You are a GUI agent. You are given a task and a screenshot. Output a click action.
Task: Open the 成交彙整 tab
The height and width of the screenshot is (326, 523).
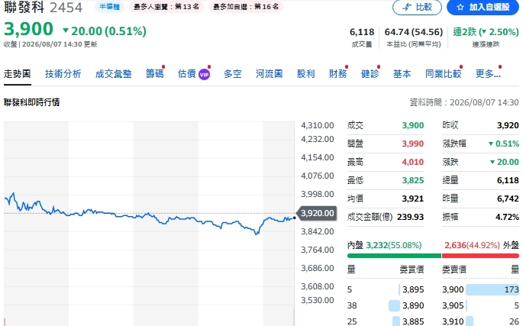(x=114, y=74)
